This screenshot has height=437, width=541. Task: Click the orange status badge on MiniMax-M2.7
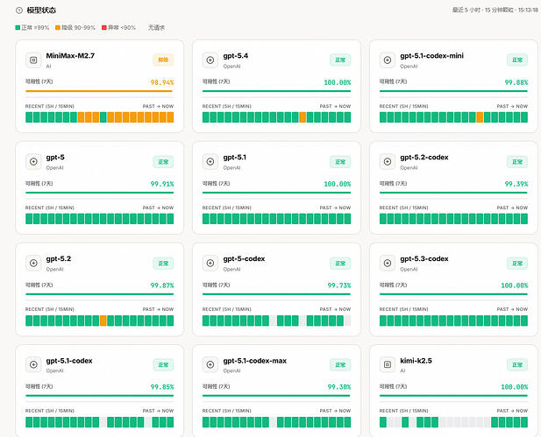point(163,60)
